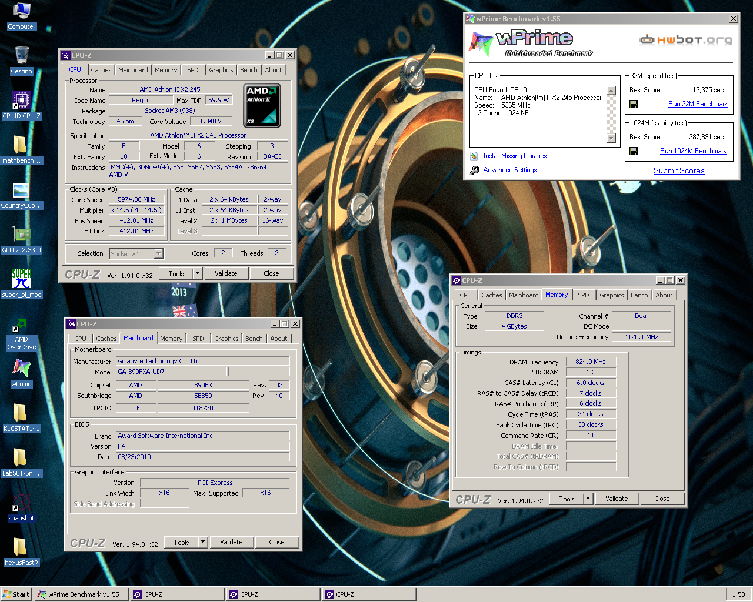Viewport: 753px width, 602px height.
Task: Save the 1024M score floppy icon
Action: (x=634, y=151)
